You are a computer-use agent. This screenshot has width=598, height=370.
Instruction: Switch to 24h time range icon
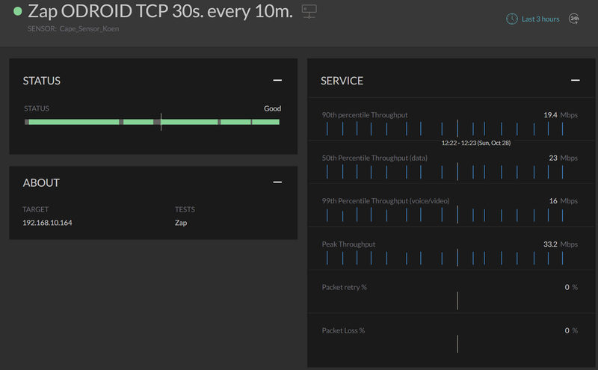pyautogui.click(x=574, y=19)
